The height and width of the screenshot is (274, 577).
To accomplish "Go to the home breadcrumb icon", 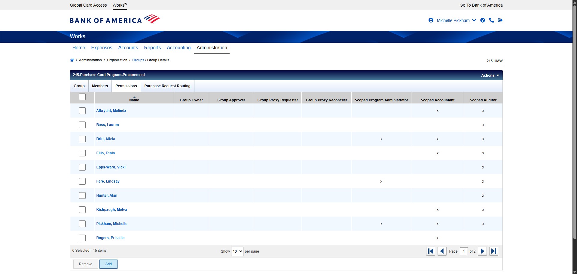I will (72, 60).
